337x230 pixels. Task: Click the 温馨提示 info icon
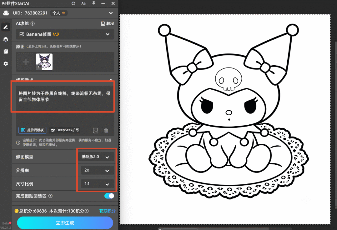click(x=18, y=142)
